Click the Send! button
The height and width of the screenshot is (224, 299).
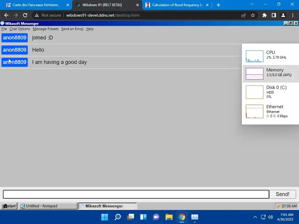click(282, 194)
